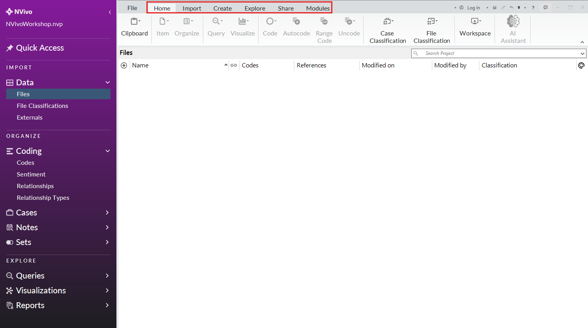The width and height of the screenshot is (588, 328).
Task: Click the Log In link
Action: click(474, 8)
